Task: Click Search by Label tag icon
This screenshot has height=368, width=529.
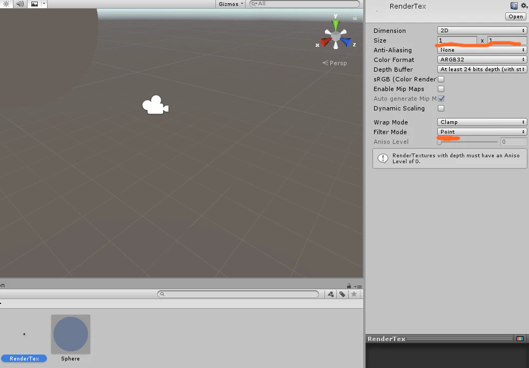Action: 342,294
